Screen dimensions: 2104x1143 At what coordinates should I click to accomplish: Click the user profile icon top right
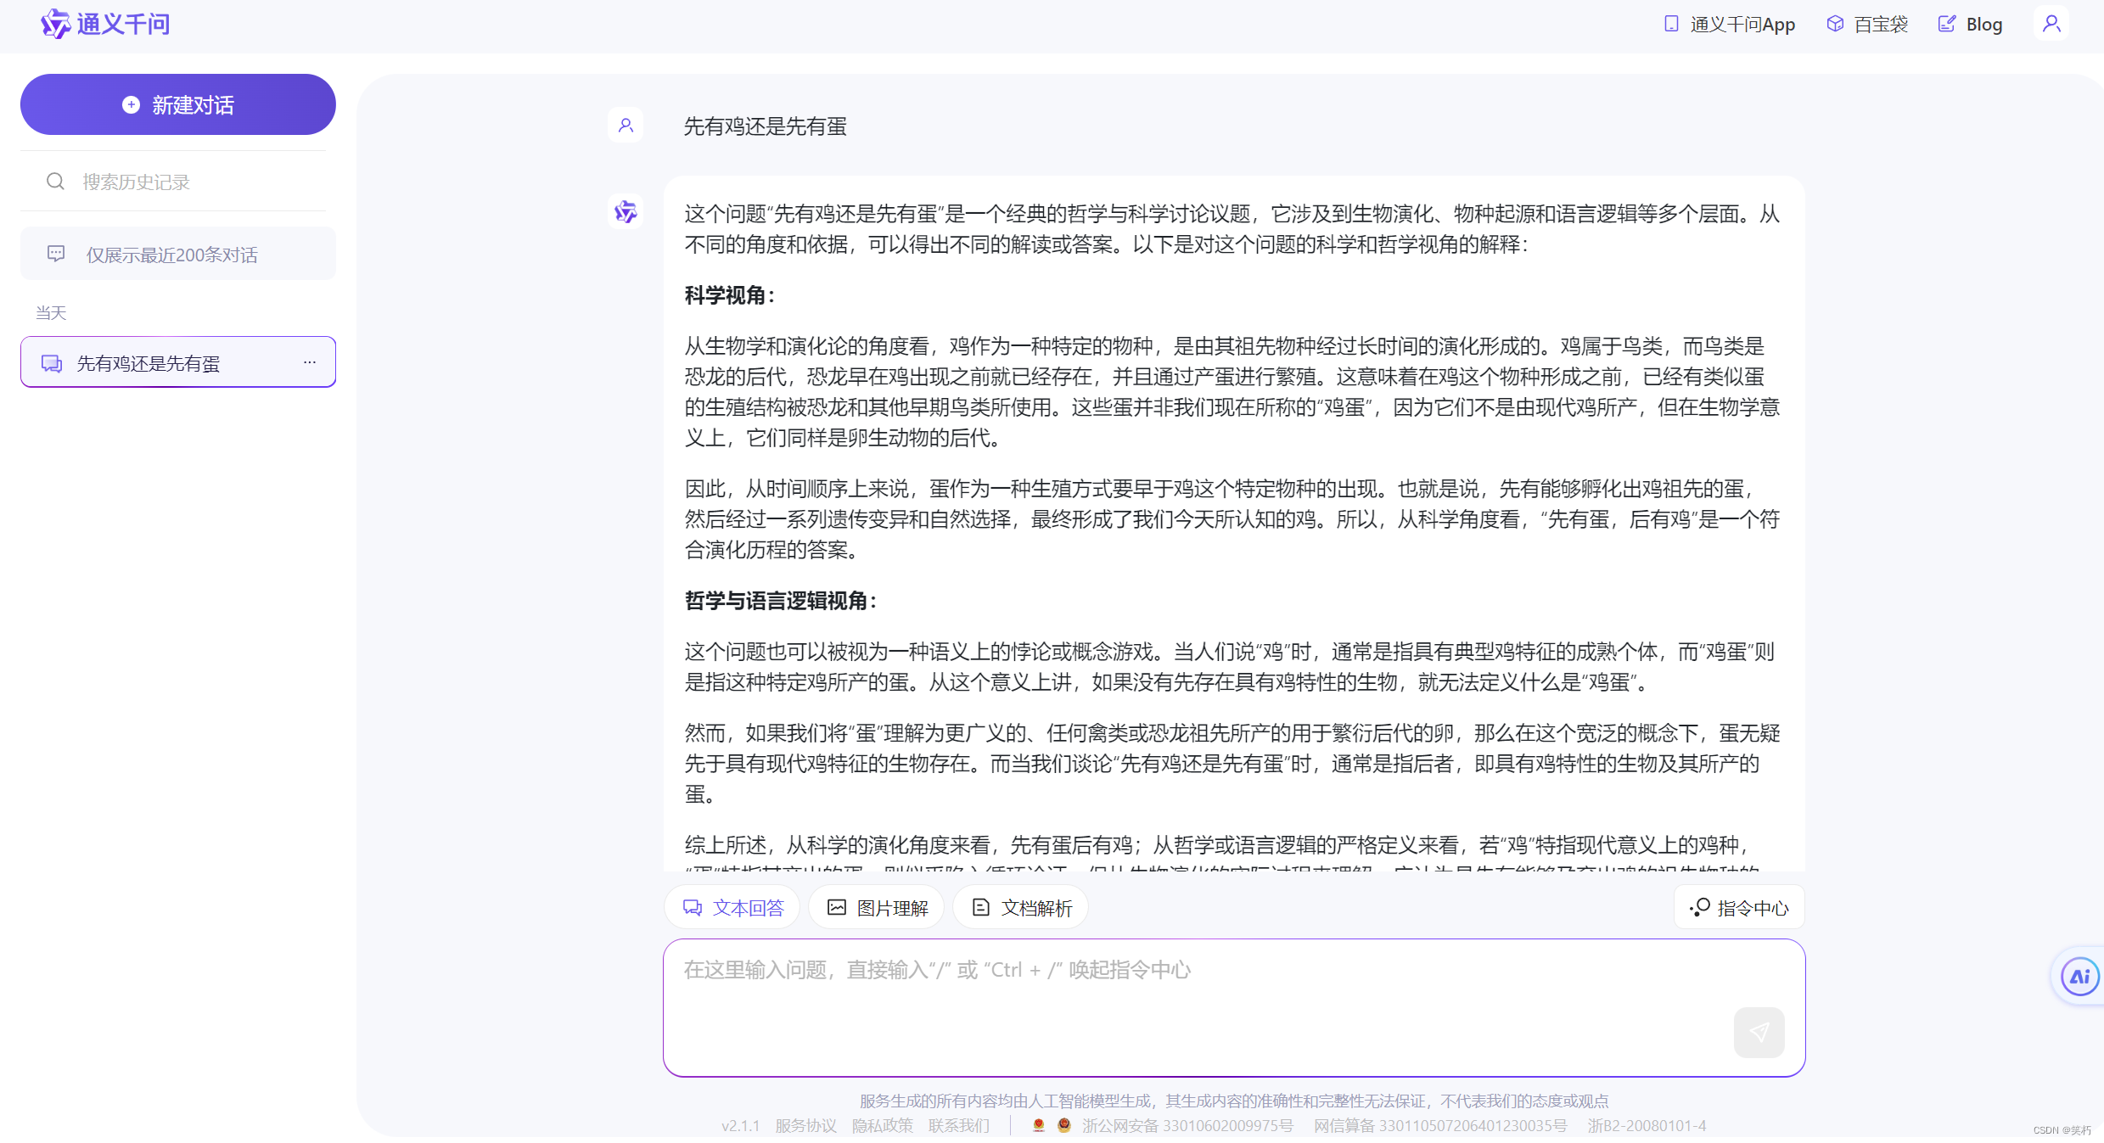coord(2051,23)
